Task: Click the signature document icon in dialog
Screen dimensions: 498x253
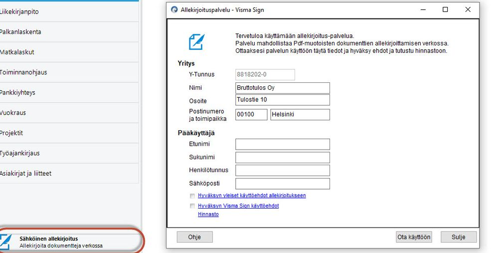Action: [x=197, y=42]
